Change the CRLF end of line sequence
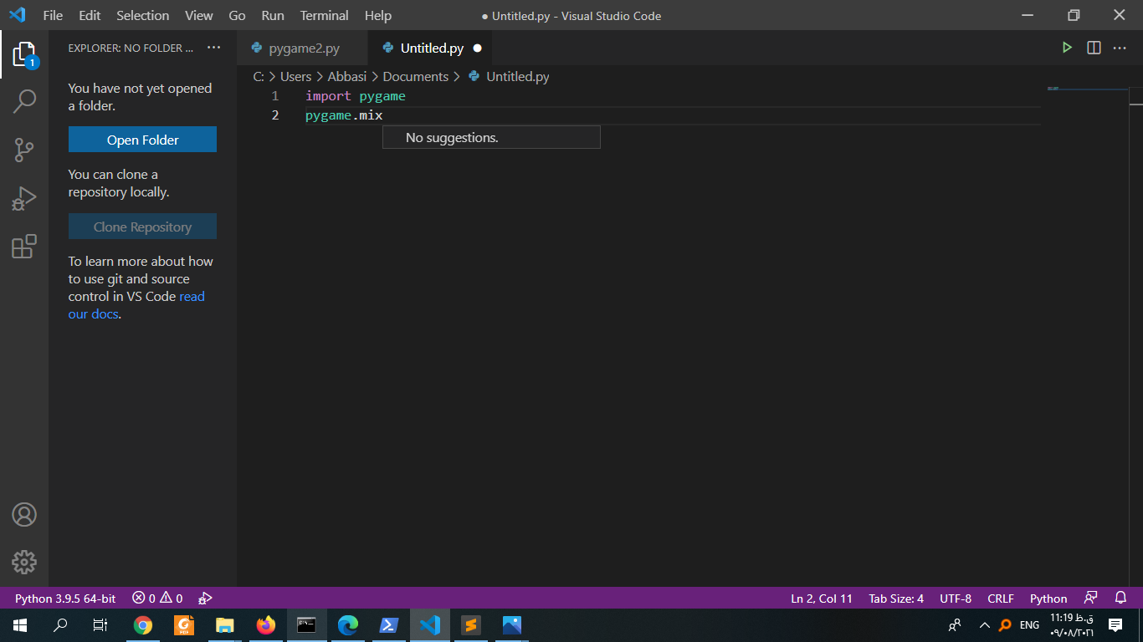1143x642 pixels. [1001, 599]
